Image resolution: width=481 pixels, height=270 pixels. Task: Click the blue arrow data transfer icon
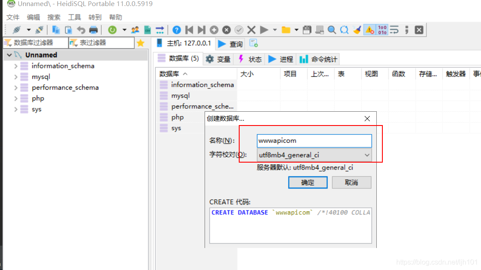pyautogui.click(x=160, y=30)
